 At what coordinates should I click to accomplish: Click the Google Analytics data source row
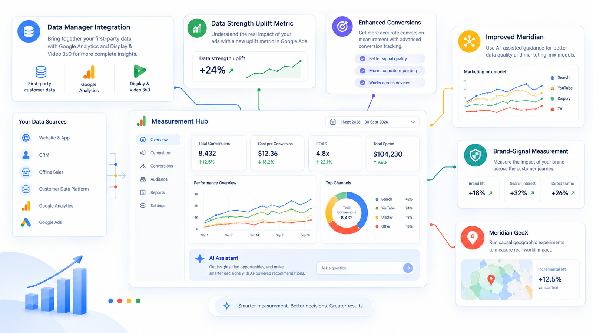[48, 206]
